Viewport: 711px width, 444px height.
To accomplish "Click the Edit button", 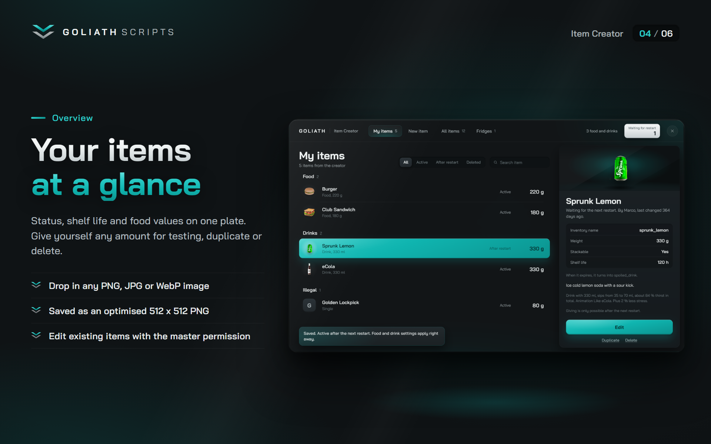I will click(619, 327).
